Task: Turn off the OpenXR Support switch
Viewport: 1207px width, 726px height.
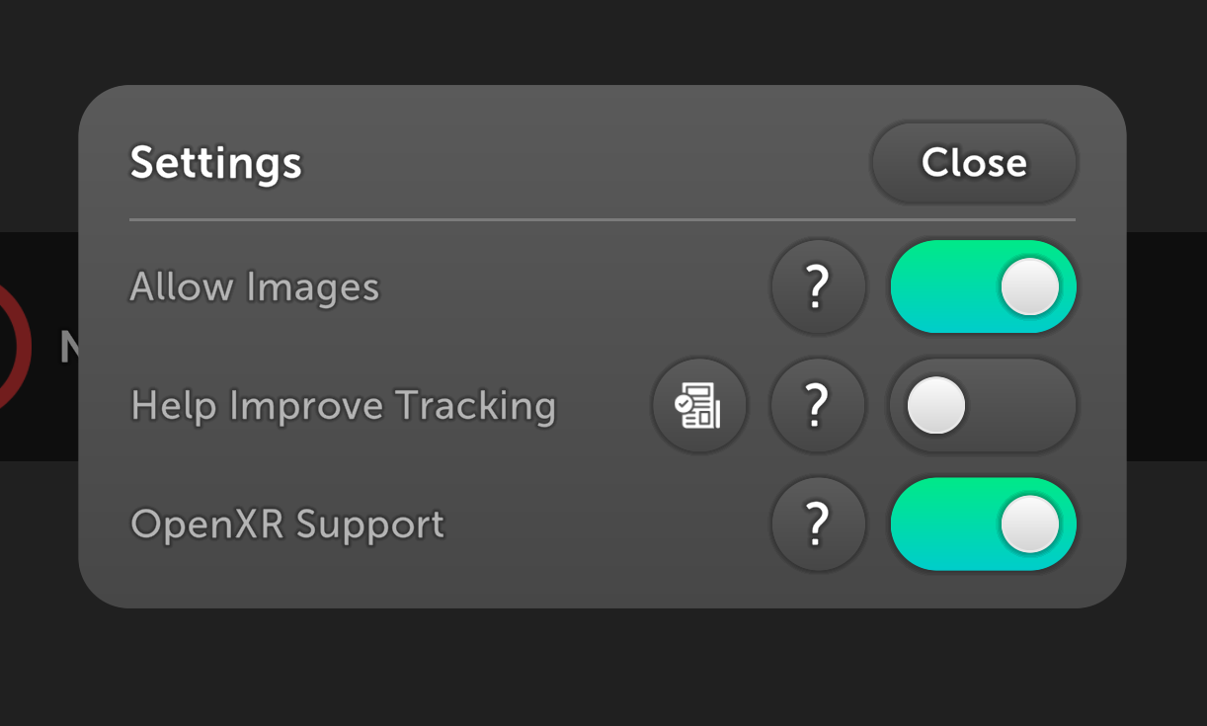Action: 983,524
